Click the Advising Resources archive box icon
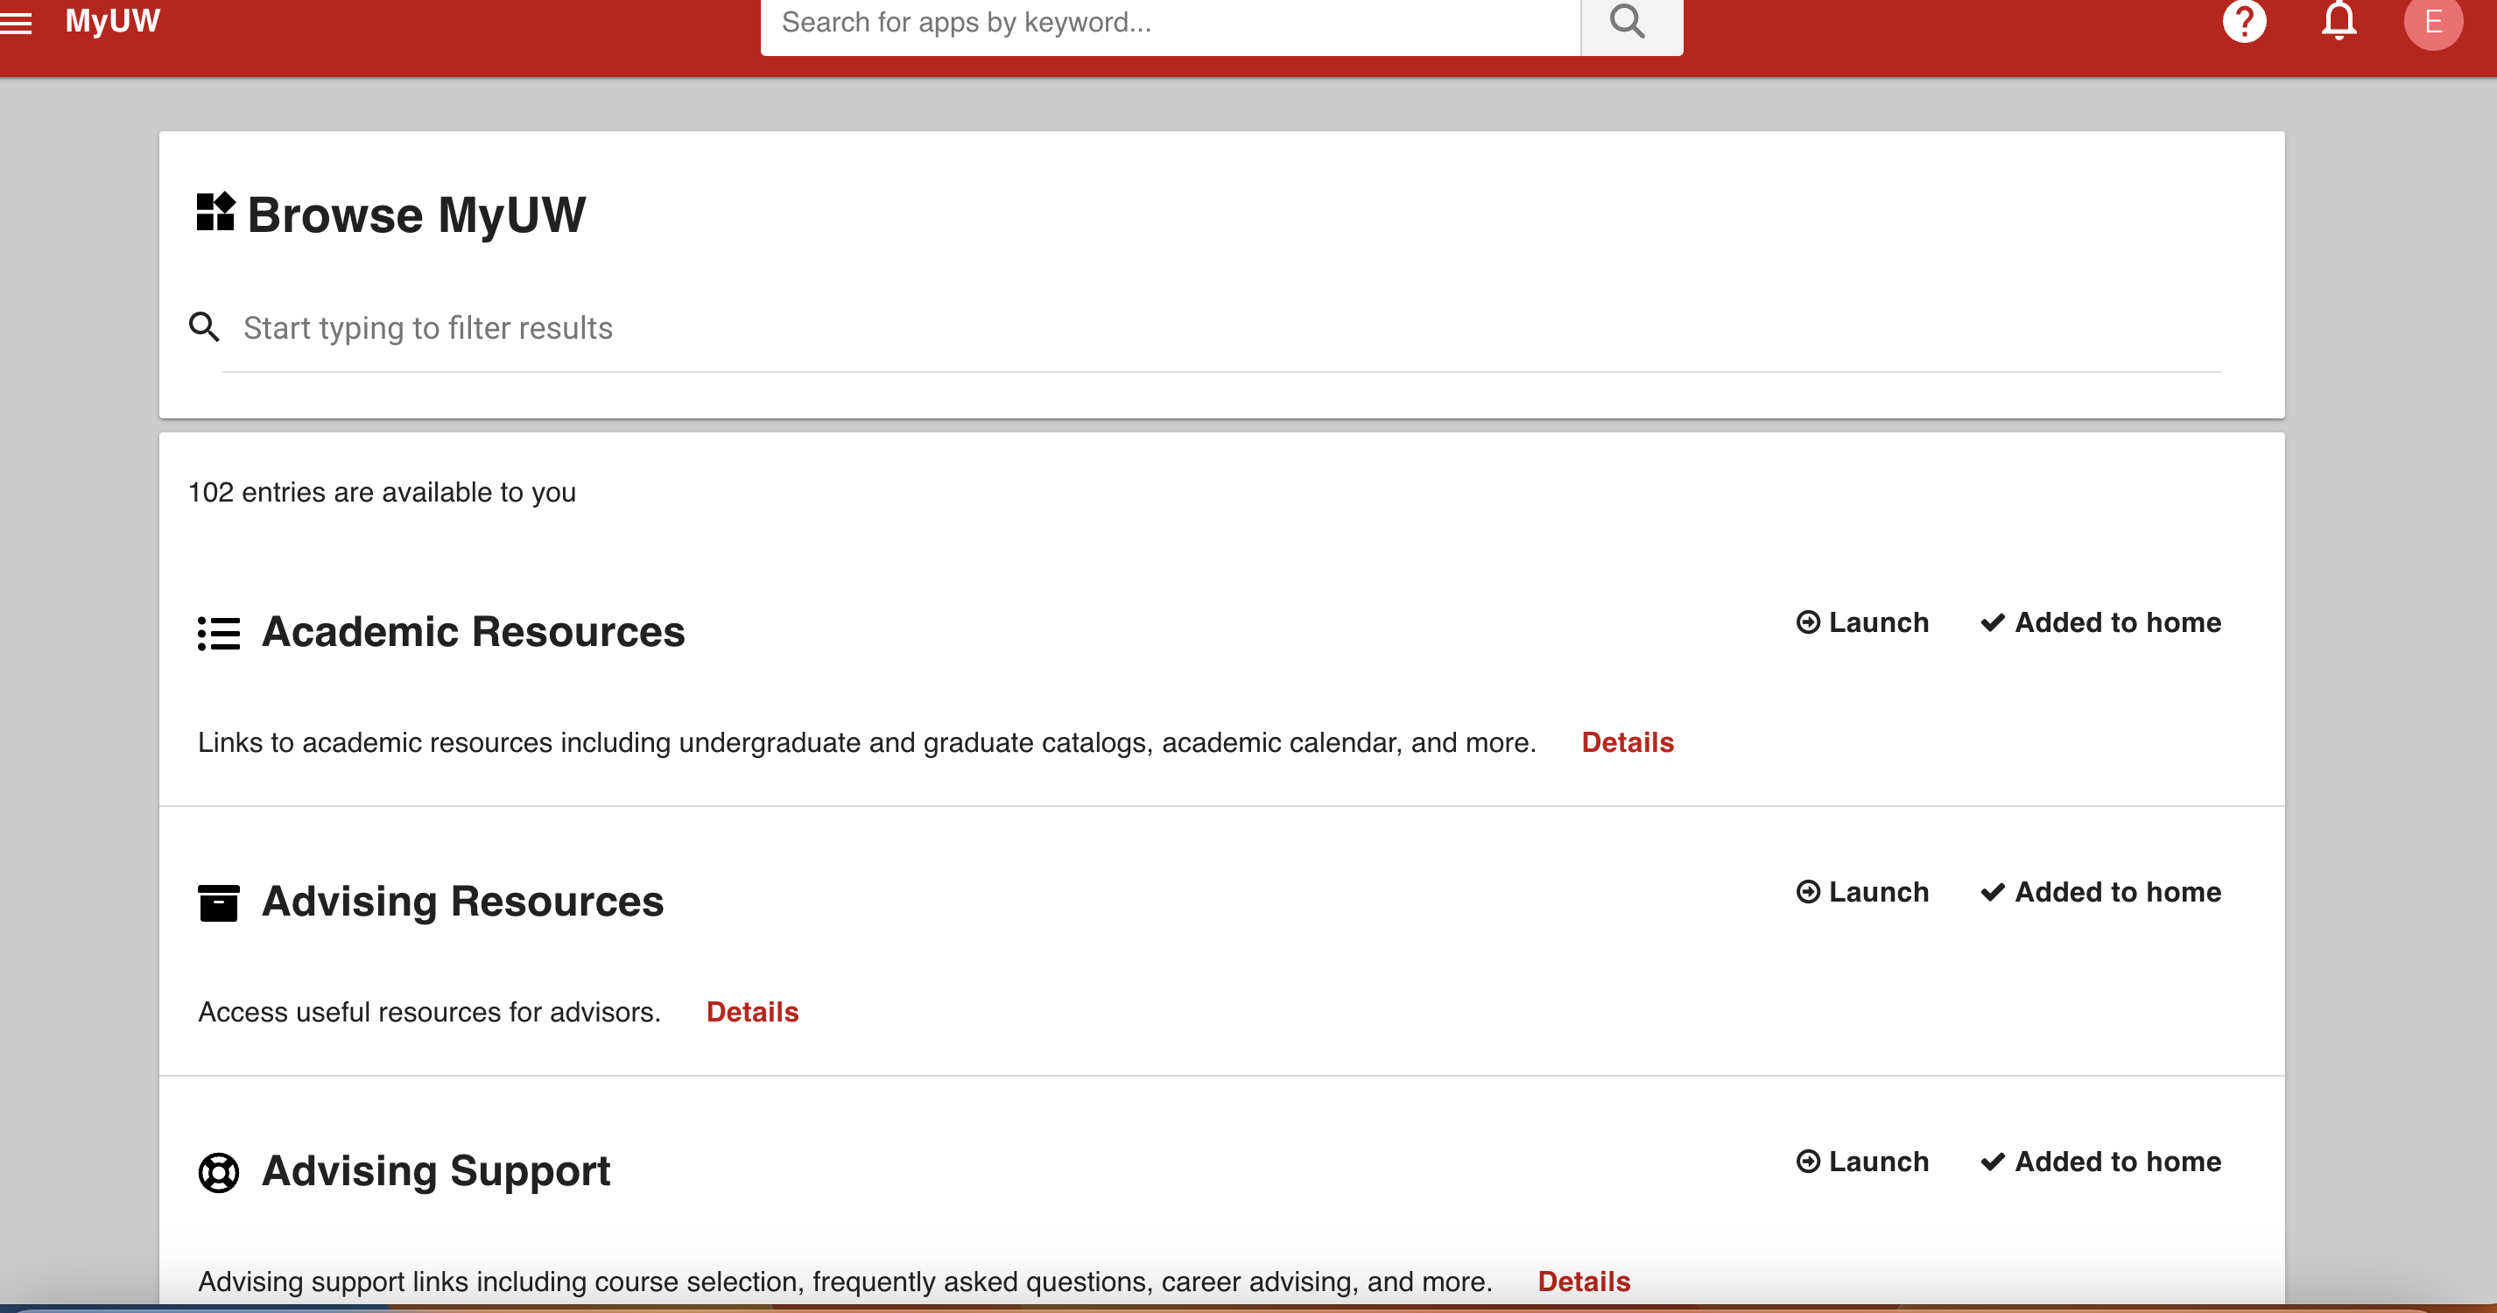 [218, 903]
